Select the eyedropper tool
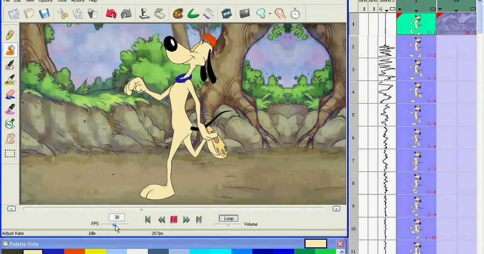The image size is (484, 254). click(x=10, y=109)
